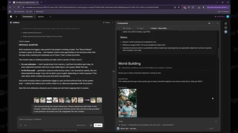Click the add circle icon in right sidebar
This screenshot has width=238, height=133.
point(226,28)
